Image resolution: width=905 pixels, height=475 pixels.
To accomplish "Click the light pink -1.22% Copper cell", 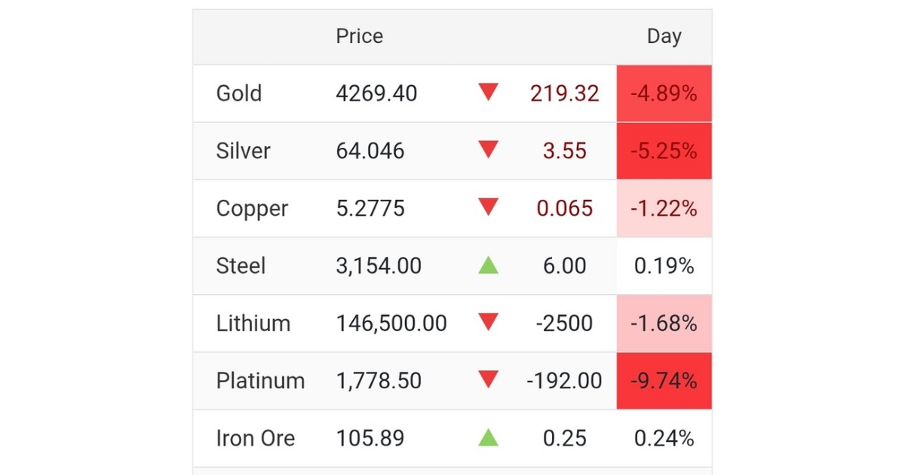I will pyautogui.click(x=664, y=208).
